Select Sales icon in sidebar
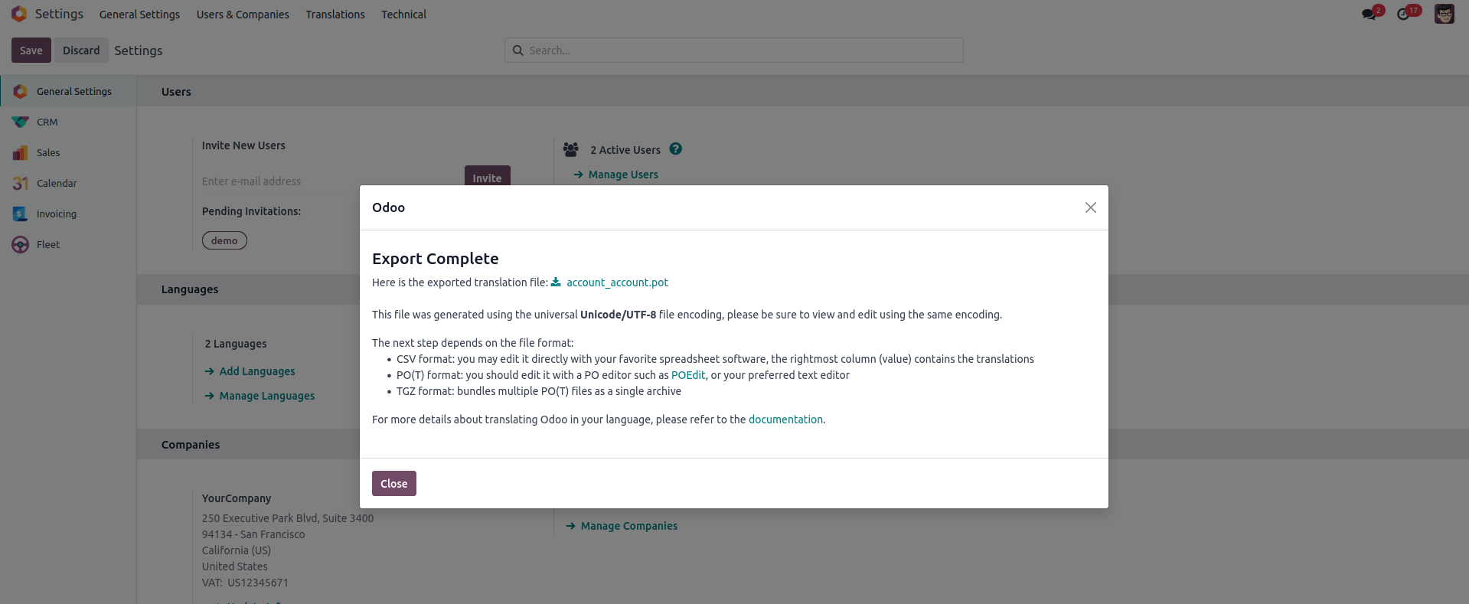1469x604 pixels. point(21,152)
